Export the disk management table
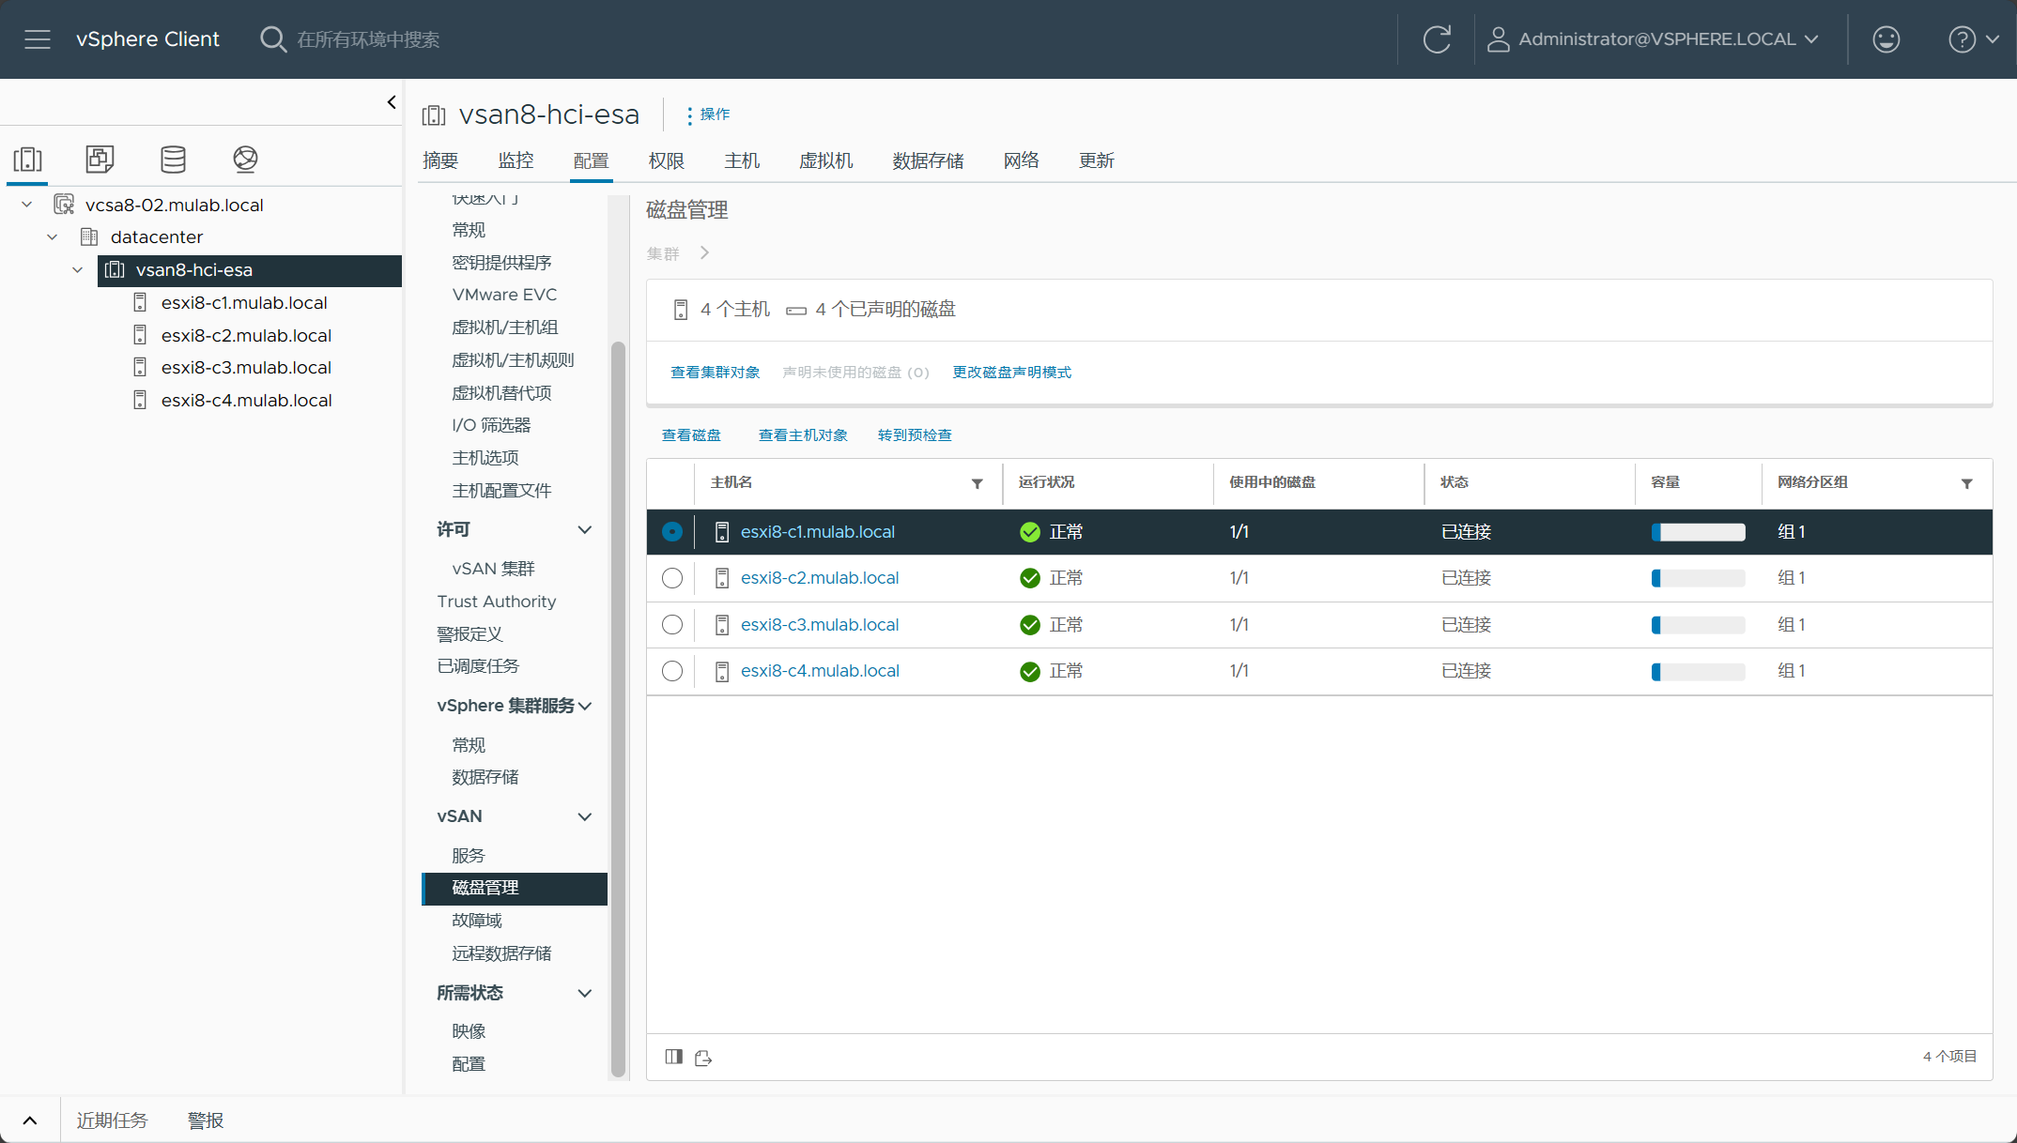 703,1058
